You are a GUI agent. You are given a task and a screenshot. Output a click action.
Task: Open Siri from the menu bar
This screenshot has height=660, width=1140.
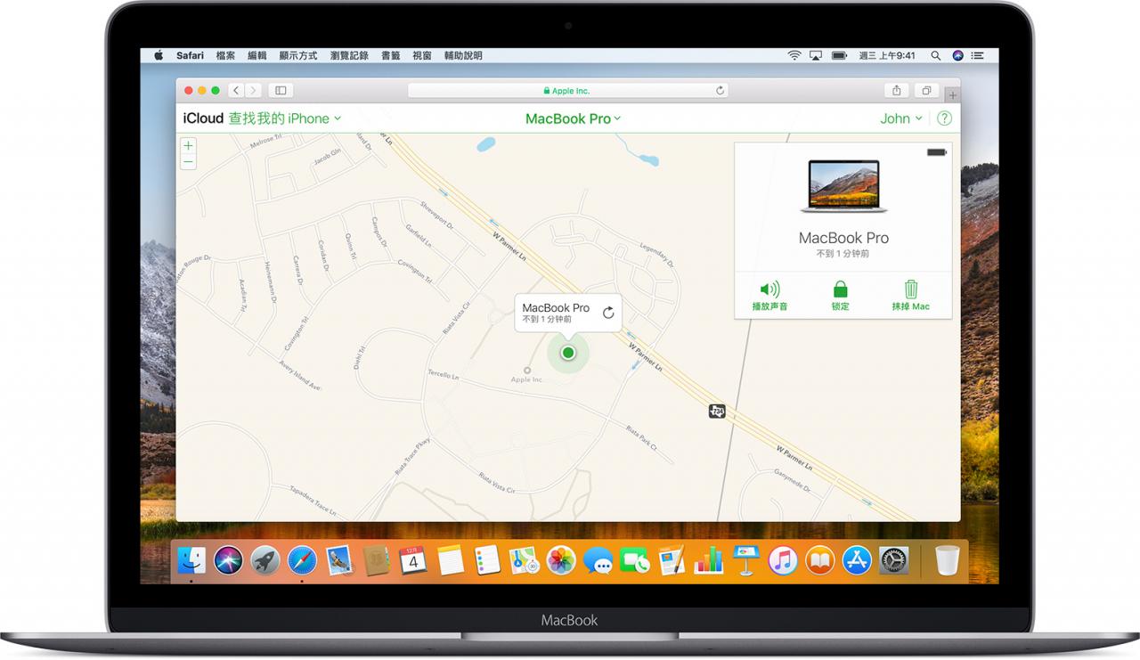(x=957, y=55)
